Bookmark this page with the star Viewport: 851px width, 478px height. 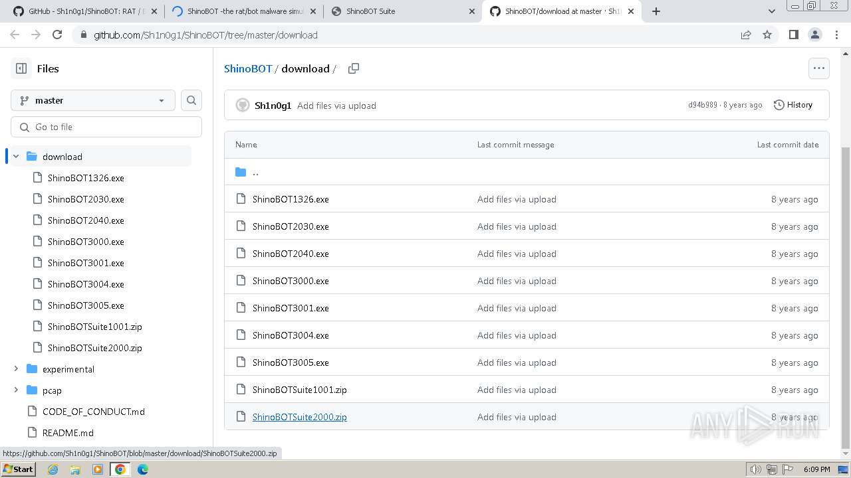pyautogui.click(x=767, y=35)
